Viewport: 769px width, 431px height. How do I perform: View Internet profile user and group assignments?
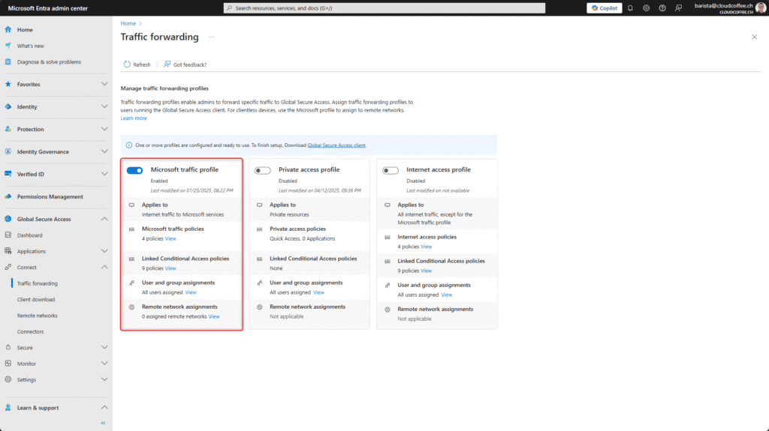click(x=446, y=295)
